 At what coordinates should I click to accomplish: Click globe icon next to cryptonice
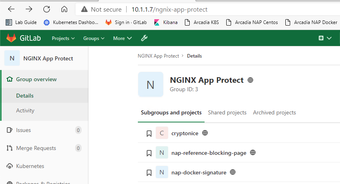click(x=205, y=133)
